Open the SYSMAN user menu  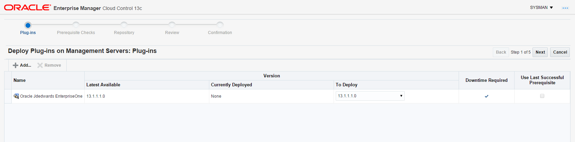coord(542,8)
